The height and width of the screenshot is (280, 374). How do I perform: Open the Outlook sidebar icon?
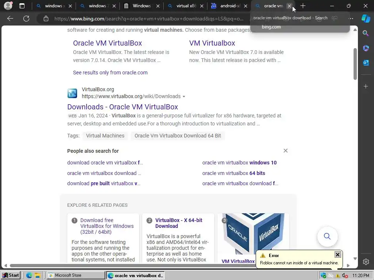pyautogui.click(x=366, y=63)
